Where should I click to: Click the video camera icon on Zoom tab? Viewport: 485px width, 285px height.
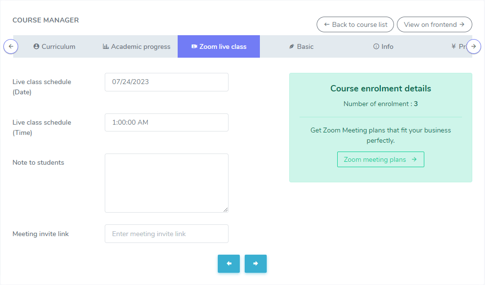tap(194, 47)
